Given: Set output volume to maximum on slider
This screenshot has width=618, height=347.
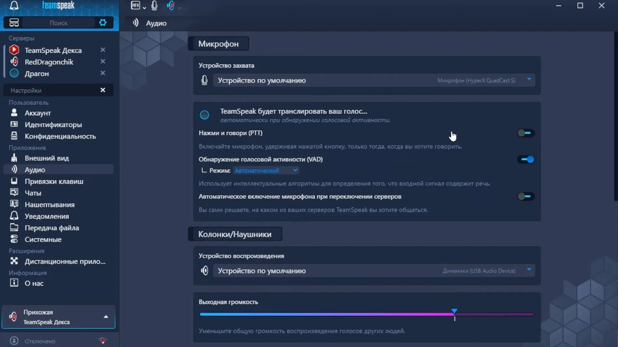Looking at the screenshot, I should point(533,314).
